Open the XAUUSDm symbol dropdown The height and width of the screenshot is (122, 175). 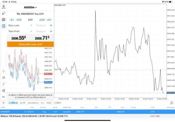[x=30, y=7]
